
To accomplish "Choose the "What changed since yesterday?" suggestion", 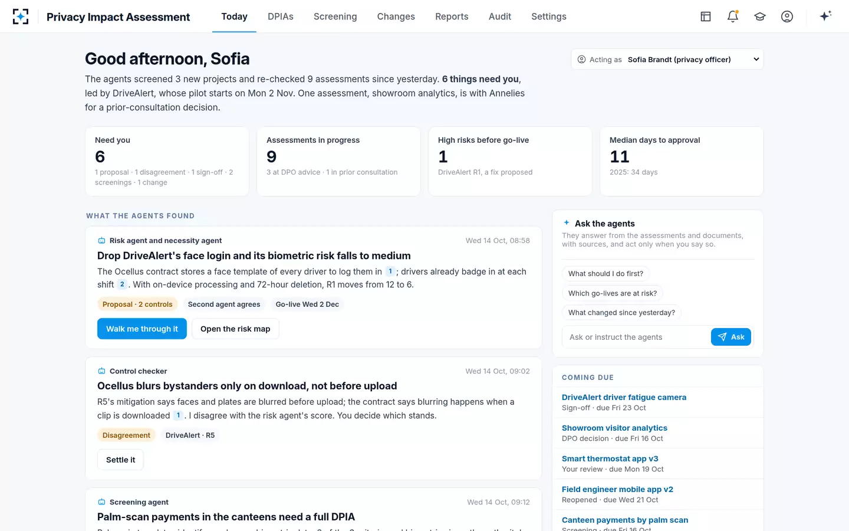I will [621, 313].
